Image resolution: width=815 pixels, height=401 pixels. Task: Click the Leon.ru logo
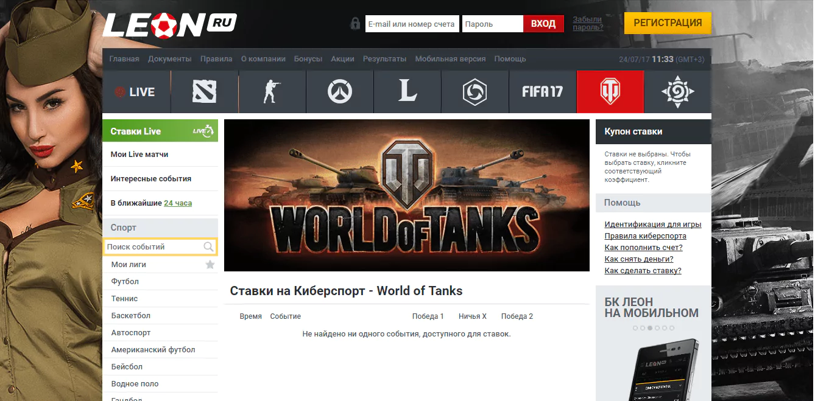(169, 24)
